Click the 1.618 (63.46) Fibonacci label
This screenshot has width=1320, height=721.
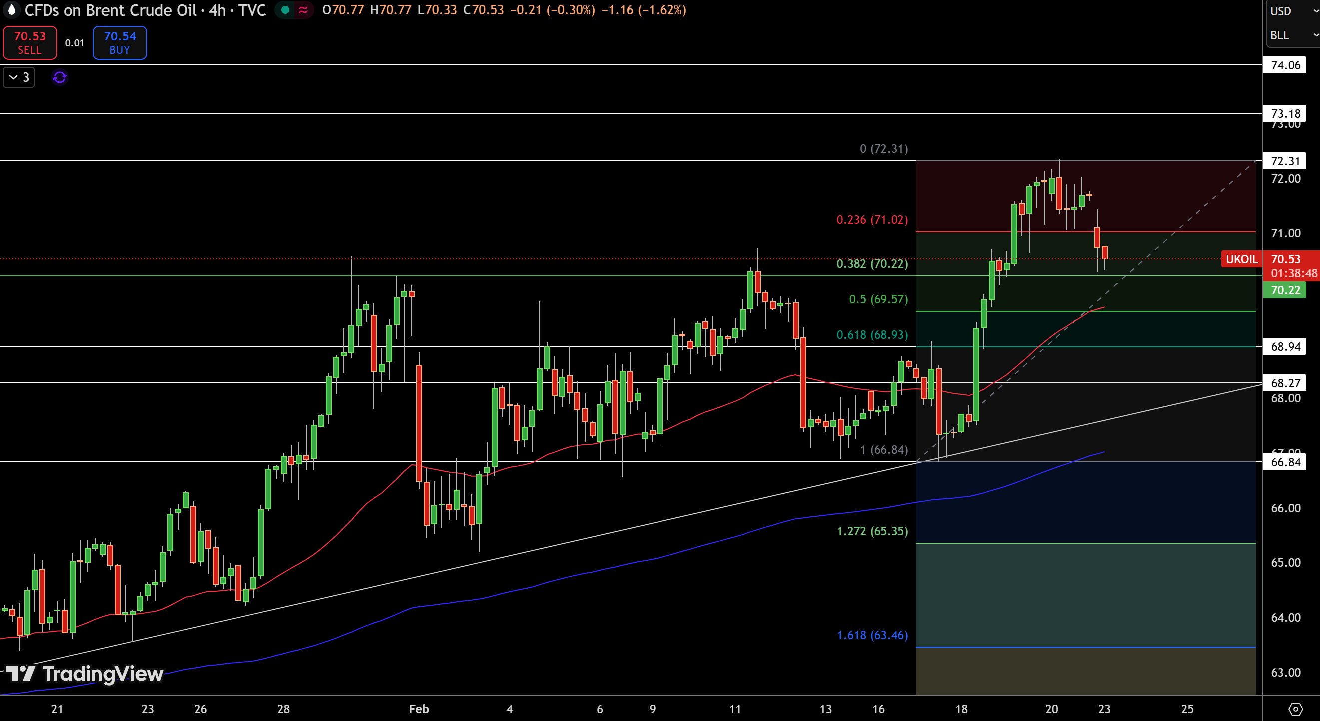[x=872, y=635]
